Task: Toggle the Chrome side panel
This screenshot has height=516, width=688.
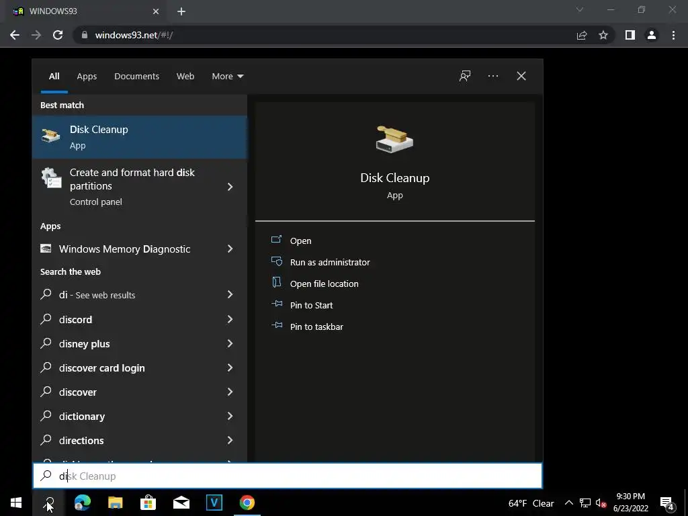Action: [x=630, y=35]
